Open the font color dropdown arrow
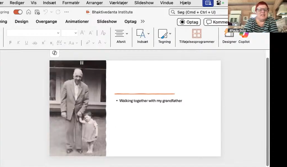This screenshot has width=287, height=167. click(x=105, y=43)
